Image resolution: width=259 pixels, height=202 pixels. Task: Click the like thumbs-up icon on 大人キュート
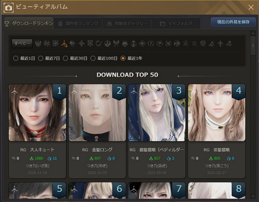pos(50,158)
